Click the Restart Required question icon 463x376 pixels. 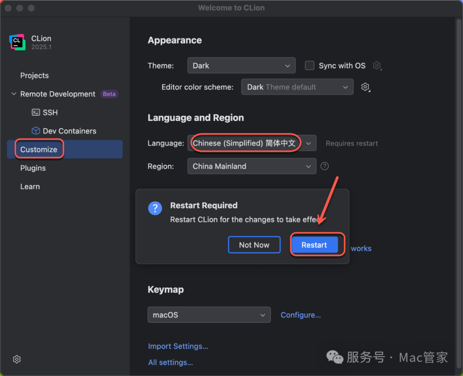point(155,209)
